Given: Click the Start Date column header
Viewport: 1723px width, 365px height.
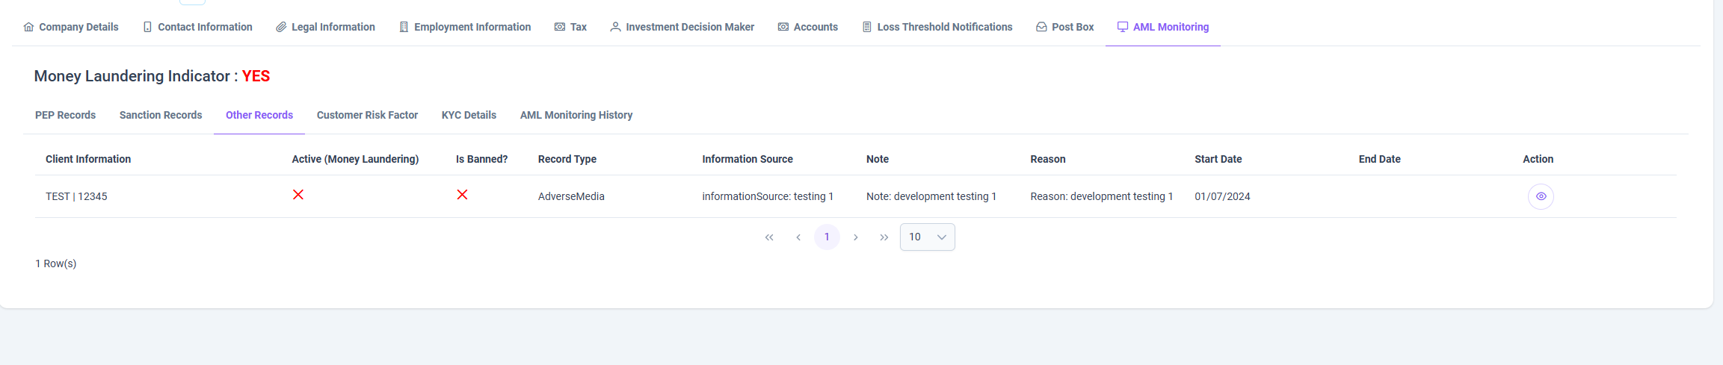Looking at the screenshot, I should [x=1218, y=159].
